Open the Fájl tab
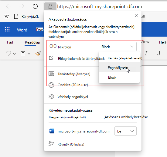This screenshot has width=167, height=157. (10, 42)
